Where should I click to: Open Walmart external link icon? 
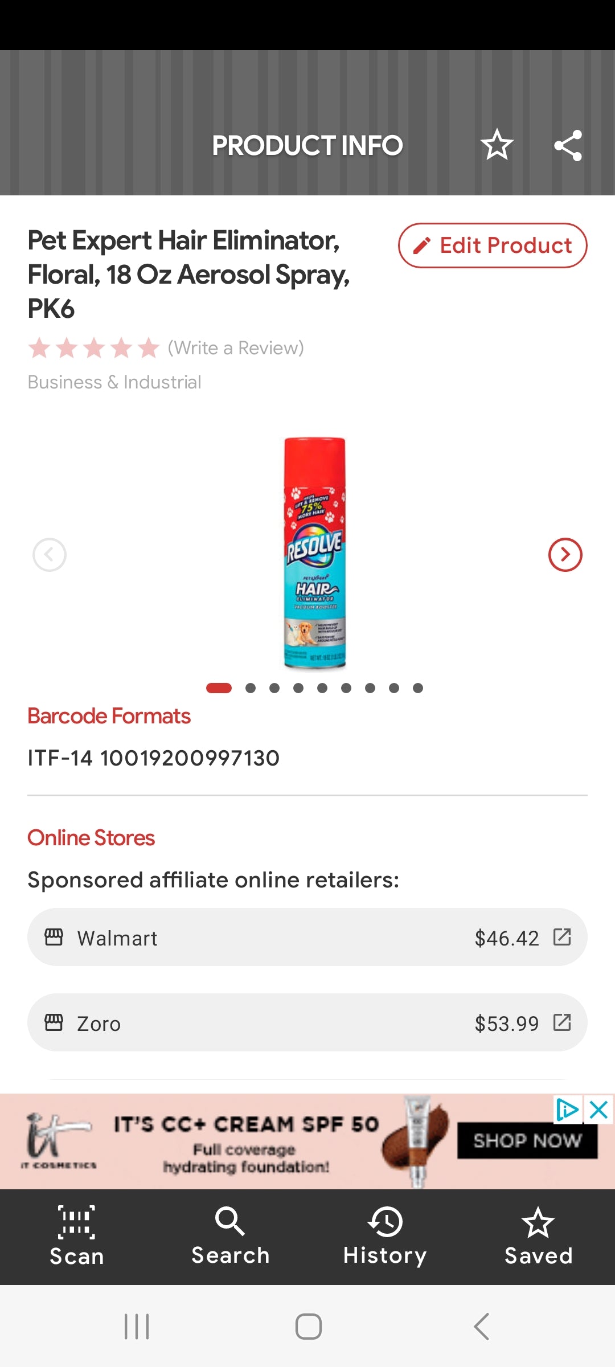(x=562, y=937)
